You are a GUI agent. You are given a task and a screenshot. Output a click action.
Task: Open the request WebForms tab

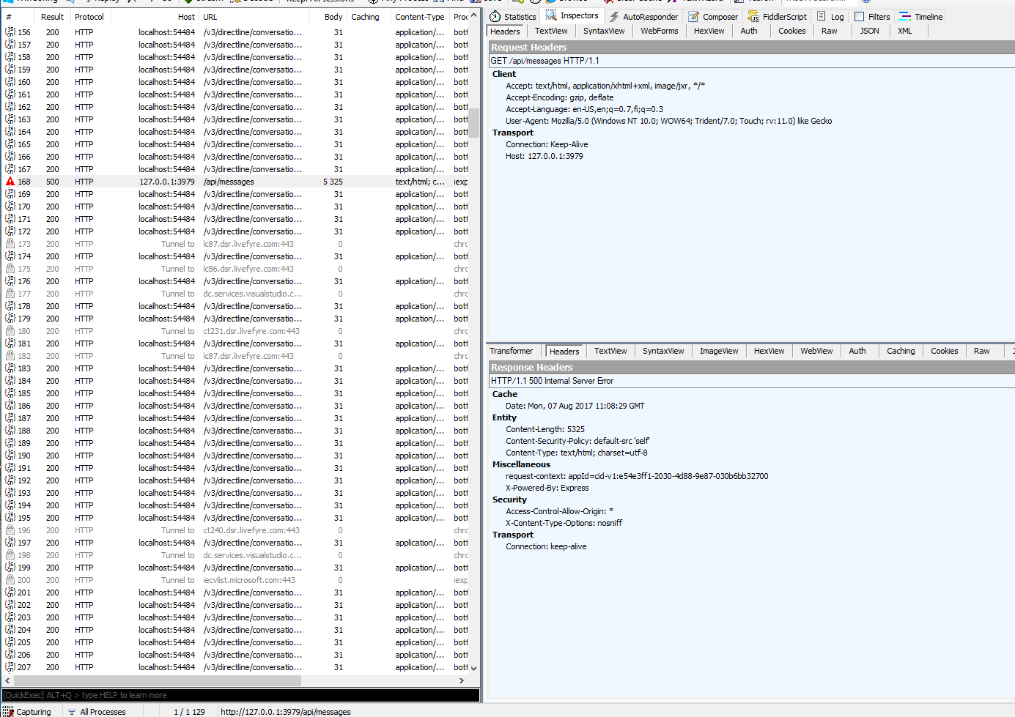coord(660,31)
